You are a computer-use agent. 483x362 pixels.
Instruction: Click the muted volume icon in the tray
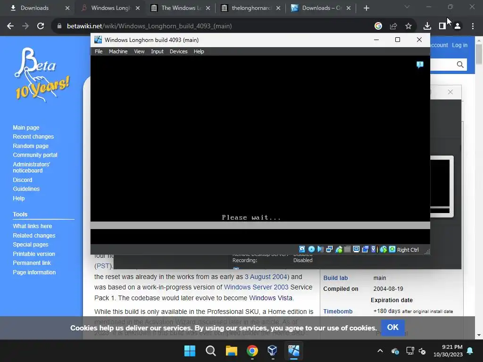(x=422, y=351)
